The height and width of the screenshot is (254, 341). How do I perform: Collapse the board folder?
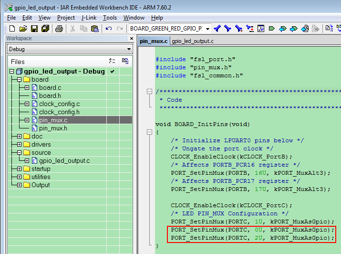click(20, 79)
